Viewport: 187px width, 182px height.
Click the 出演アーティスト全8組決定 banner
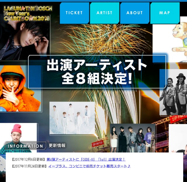97,72
